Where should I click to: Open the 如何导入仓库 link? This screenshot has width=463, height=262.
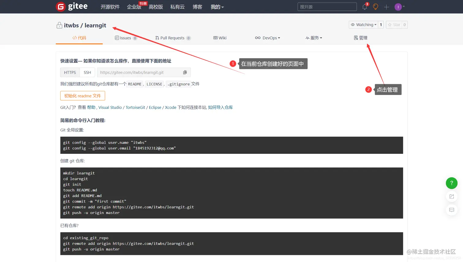click(x=220, y=107)
